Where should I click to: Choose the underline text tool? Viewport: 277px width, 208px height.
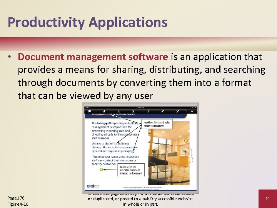[x=133, y=111]
